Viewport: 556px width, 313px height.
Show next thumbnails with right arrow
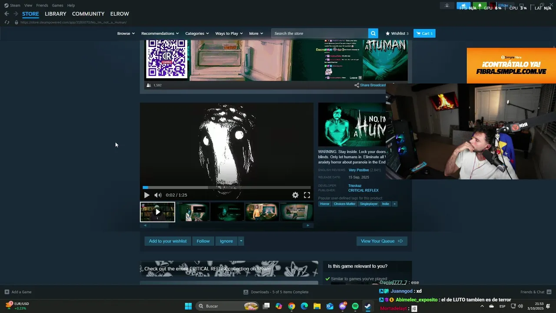(308, 225)
